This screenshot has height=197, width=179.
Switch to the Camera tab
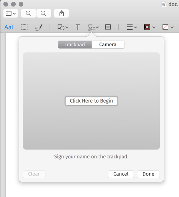[x=108, y=44]
